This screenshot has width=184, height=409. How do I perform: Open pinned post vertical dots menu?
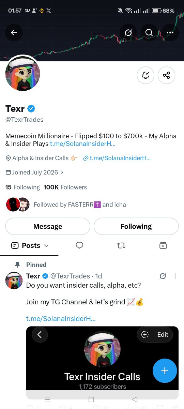click(x=175, y=276)
